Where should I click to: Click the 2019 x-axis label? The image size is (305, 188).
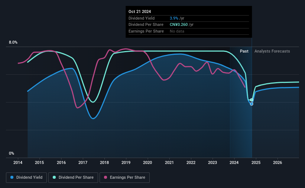tap(126, 162)
